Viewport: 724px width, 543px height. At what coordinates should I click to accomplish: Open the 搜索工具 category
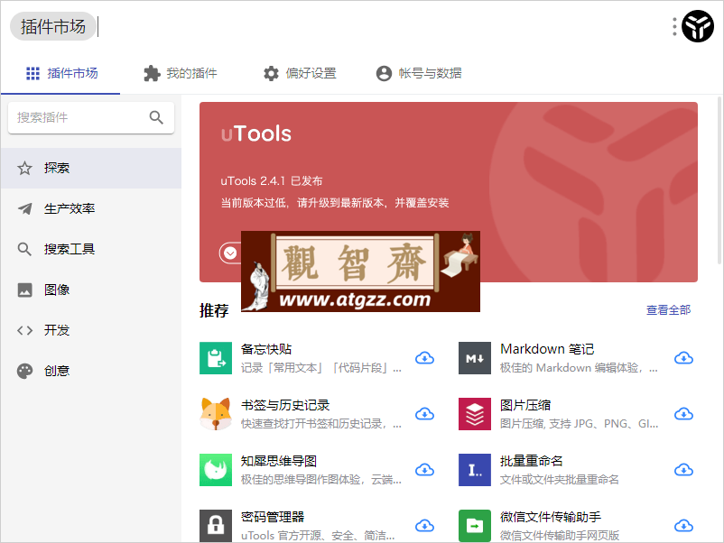91,249
